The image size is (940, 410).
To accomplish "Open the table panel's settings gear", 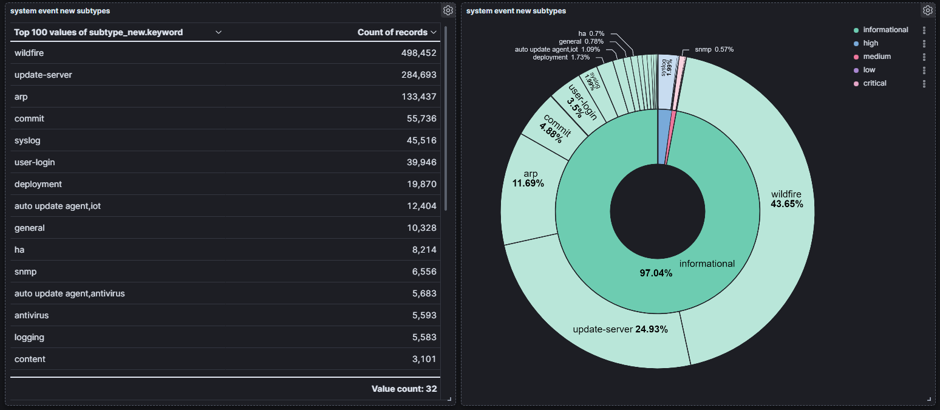I will coord(448,10).
